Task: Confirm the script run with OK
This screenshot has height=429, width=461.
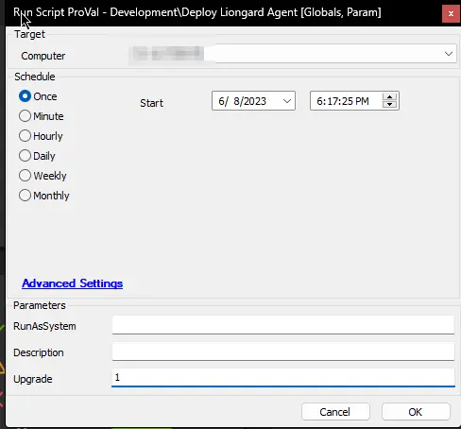Action: tap(416, 412)
